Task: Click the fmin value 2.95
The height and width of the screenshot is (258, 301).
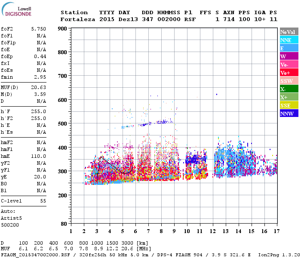Action: tap(40, 77)
